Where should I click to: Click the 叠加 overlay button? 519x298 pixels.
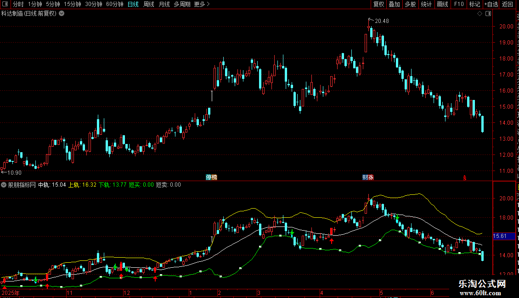[x=394, y=4]
